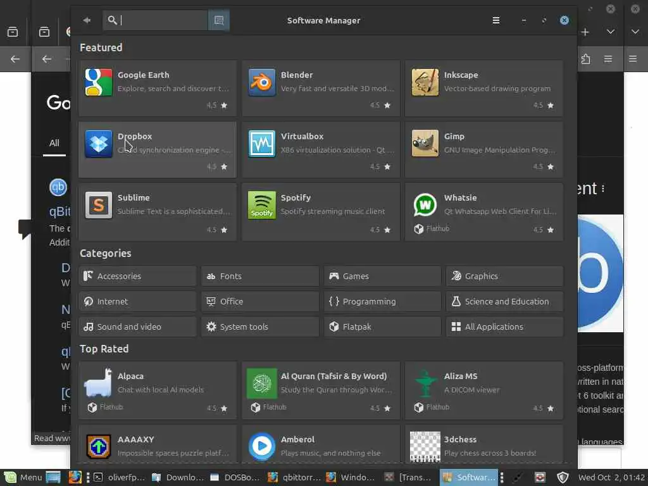Click Flathub label on Whatsie card
This screenshot has height=486, width=648.
pos(438,228)
